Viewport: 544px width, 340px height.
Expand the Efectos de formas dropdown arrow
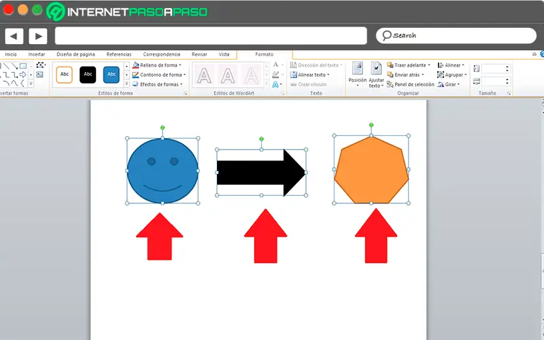[181, 84]
